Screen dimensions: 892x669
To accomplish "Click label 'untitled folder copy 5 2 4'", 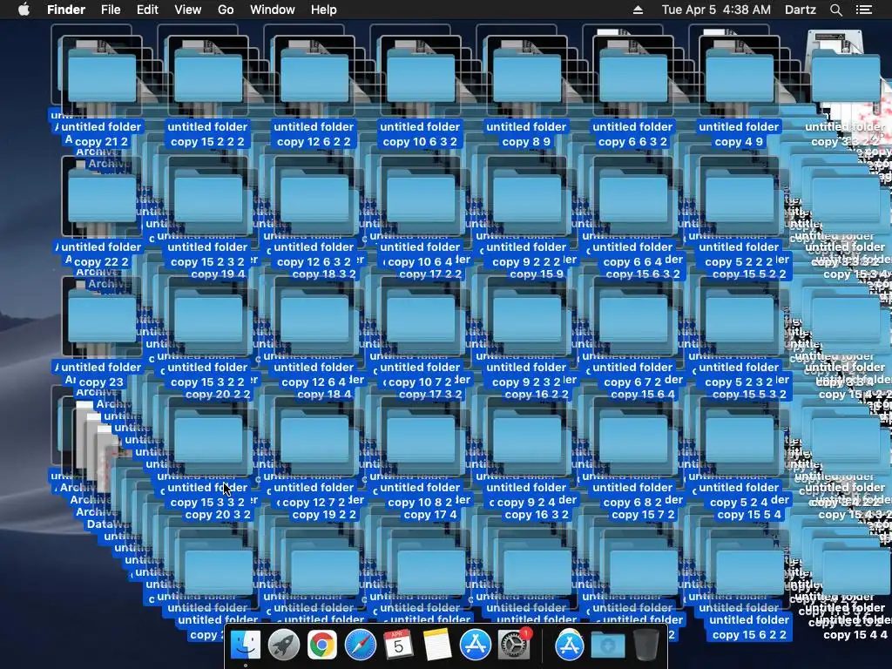I will tap(739, 495).
